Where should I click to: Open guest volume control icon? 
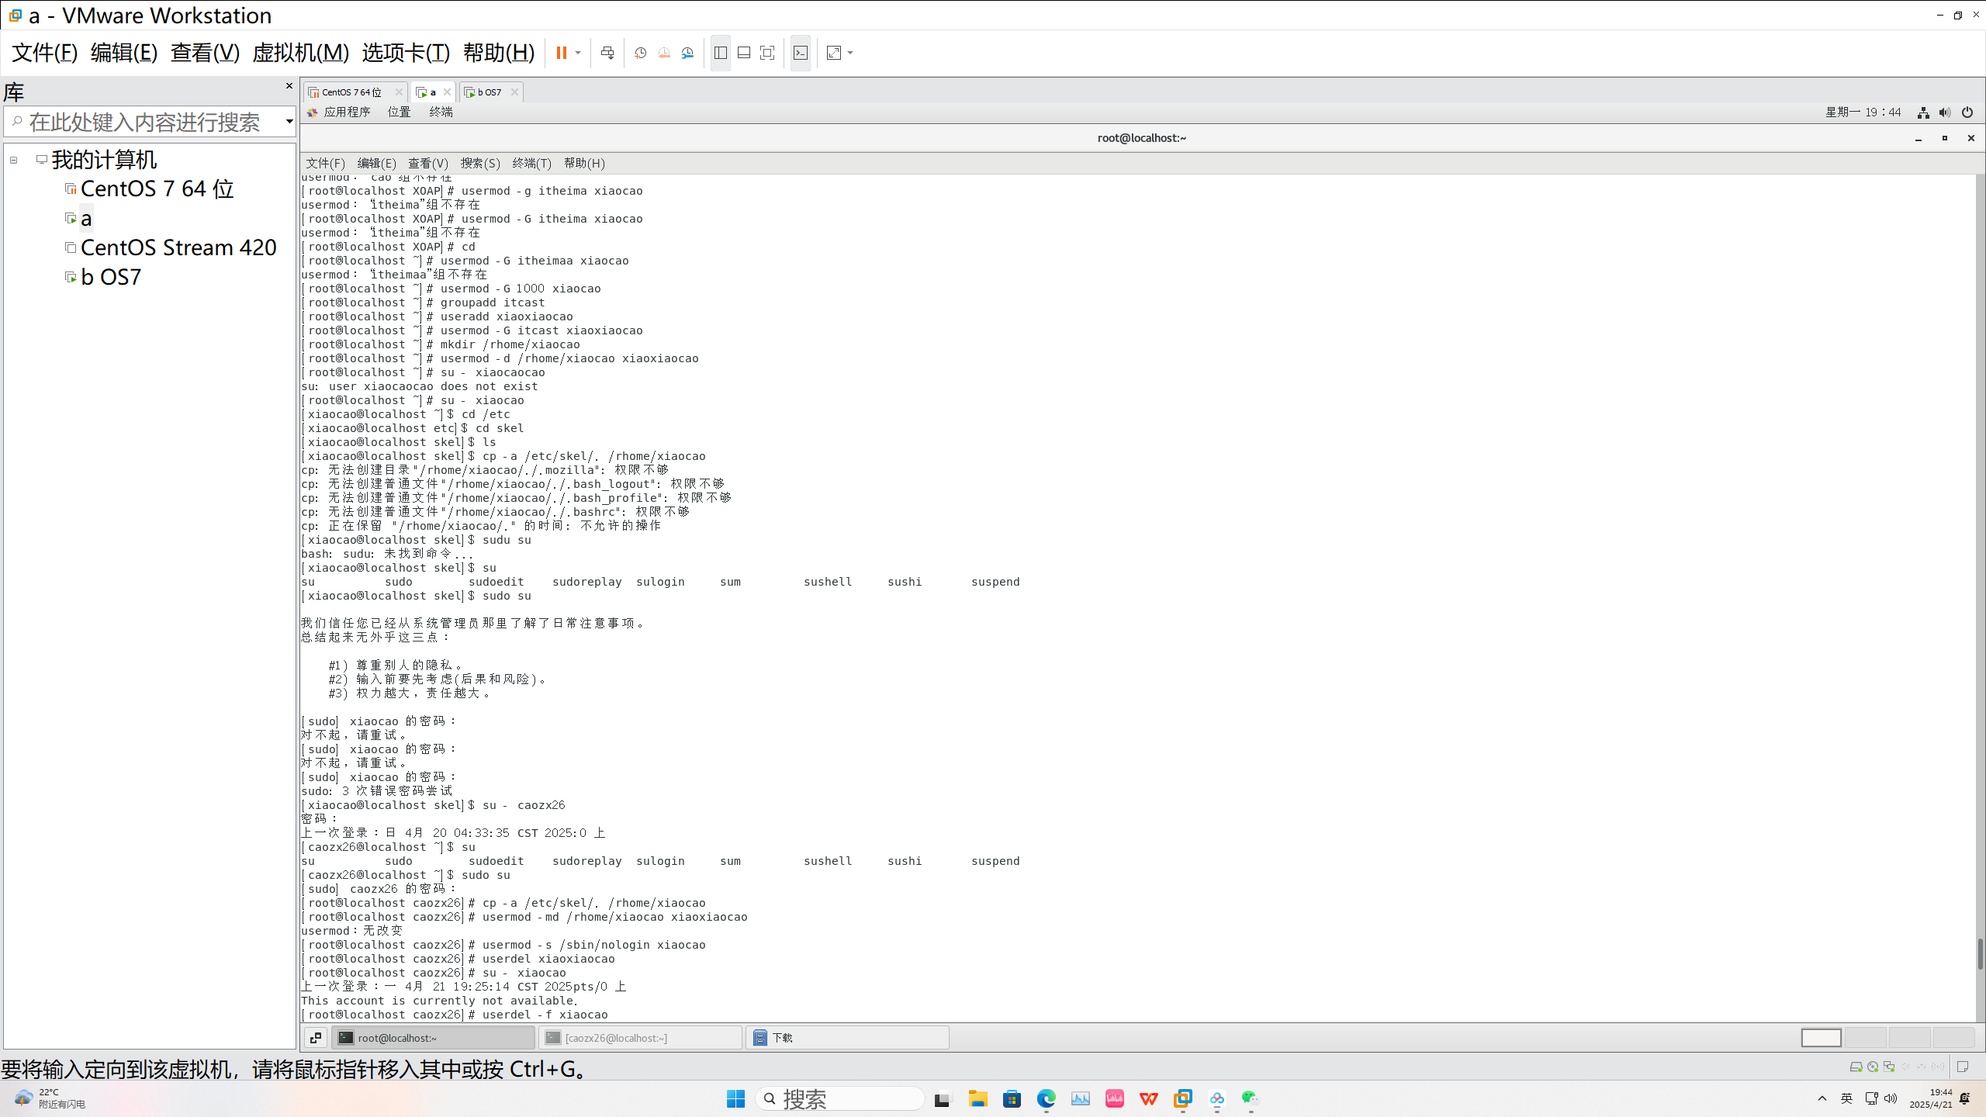pyautogui.click(x=1944, y=112)
